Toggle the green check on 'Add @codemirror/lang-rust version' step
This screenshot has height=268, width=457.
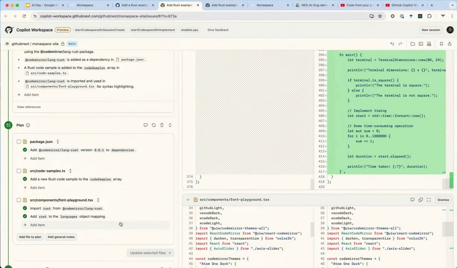click(x=25, y=150)
